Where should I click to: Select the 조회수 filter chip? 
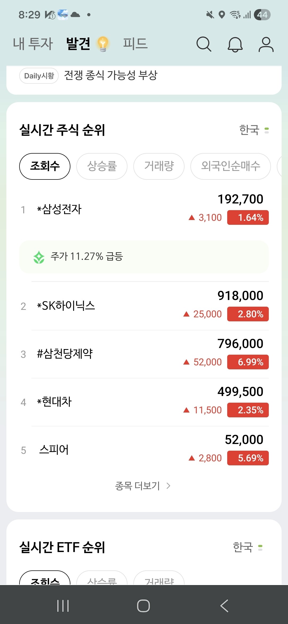(x=45, y=166)
